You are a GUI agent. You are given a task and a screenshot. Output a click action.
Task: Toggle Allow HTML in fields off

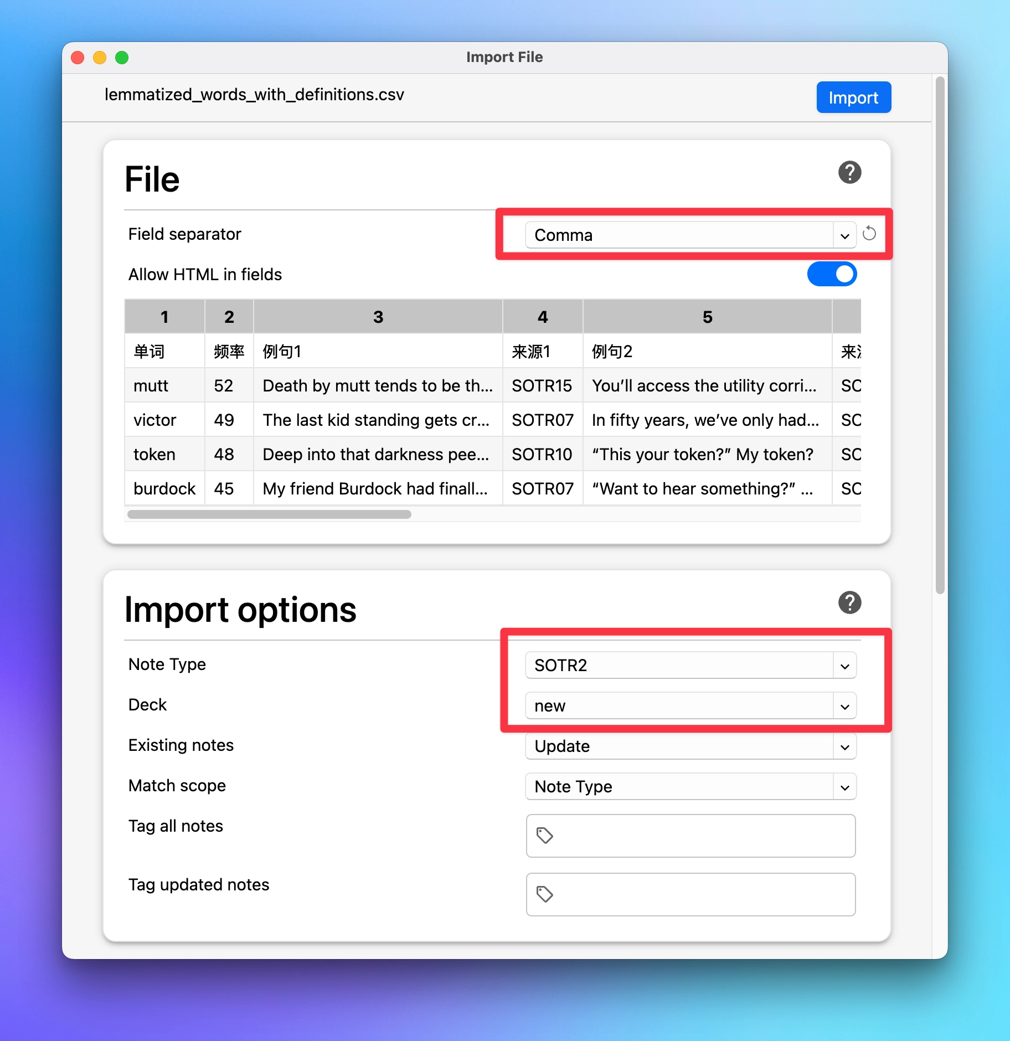(x=831, y=274)
